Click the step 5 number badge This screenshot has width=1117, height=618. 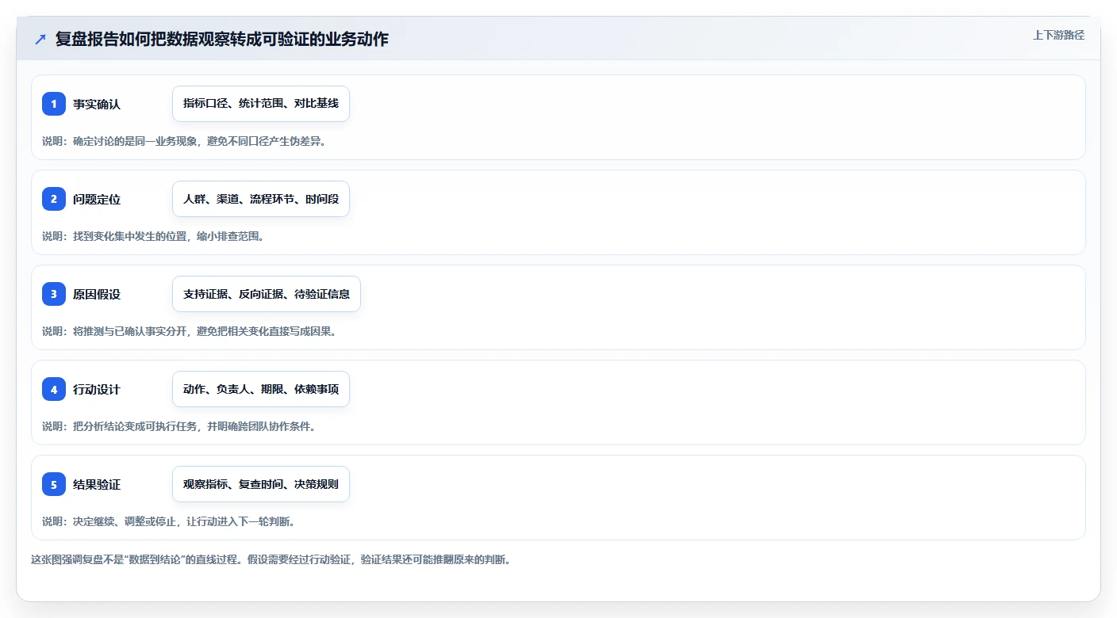(54, 484)
